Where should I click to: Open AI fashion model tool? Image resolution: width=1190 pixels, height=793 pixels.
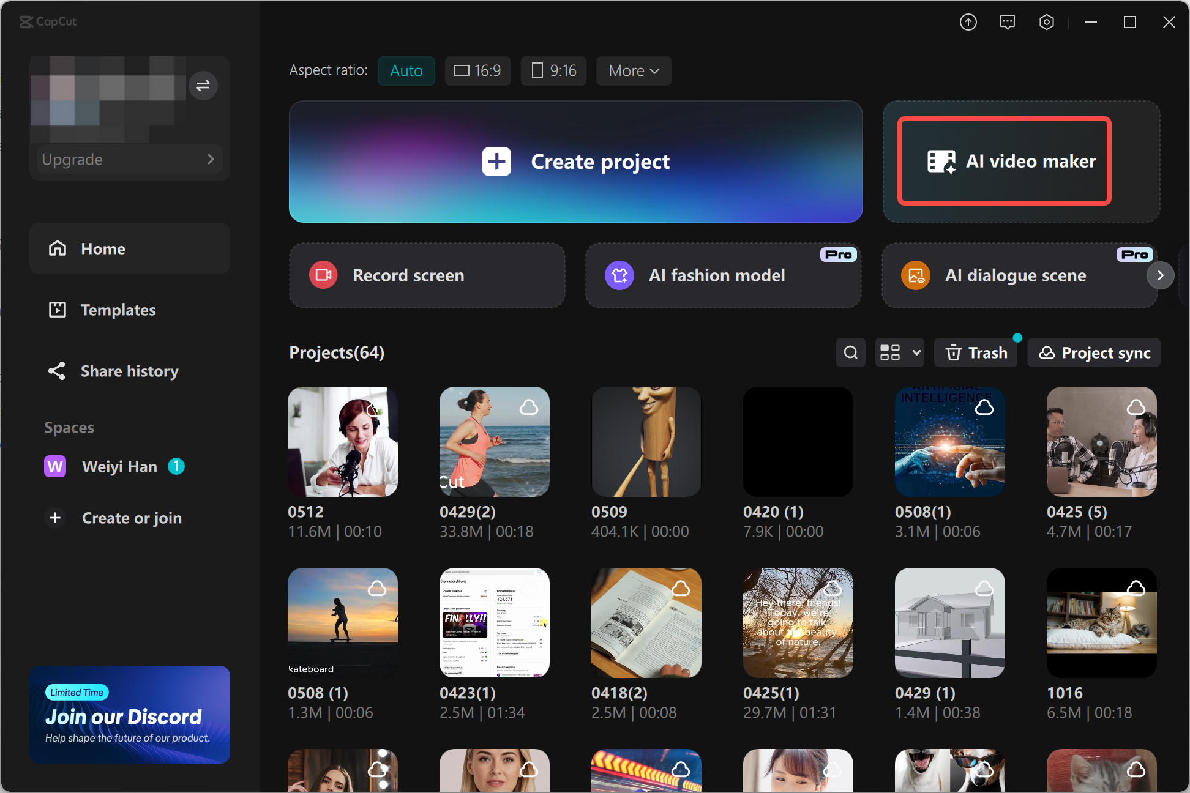point(723,275)
